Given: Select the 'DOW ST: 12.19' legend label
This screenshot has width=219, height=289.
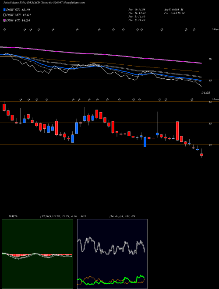Looking at the screenshot, I should pyautogui.click(x=18, y=10).
